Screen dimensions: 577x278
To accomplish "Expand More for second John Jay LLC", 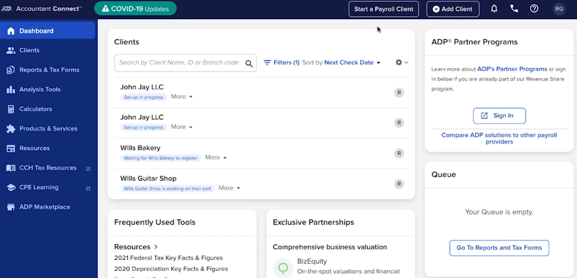I will pyautogui.click(x=181, y=127).
